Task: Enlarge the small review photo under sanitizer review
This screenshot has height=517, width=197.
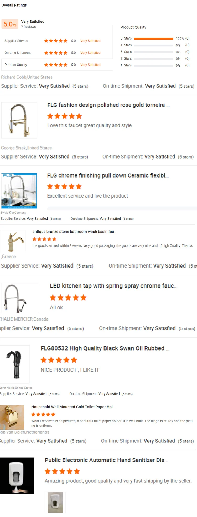Action: (x=55, y=502)
